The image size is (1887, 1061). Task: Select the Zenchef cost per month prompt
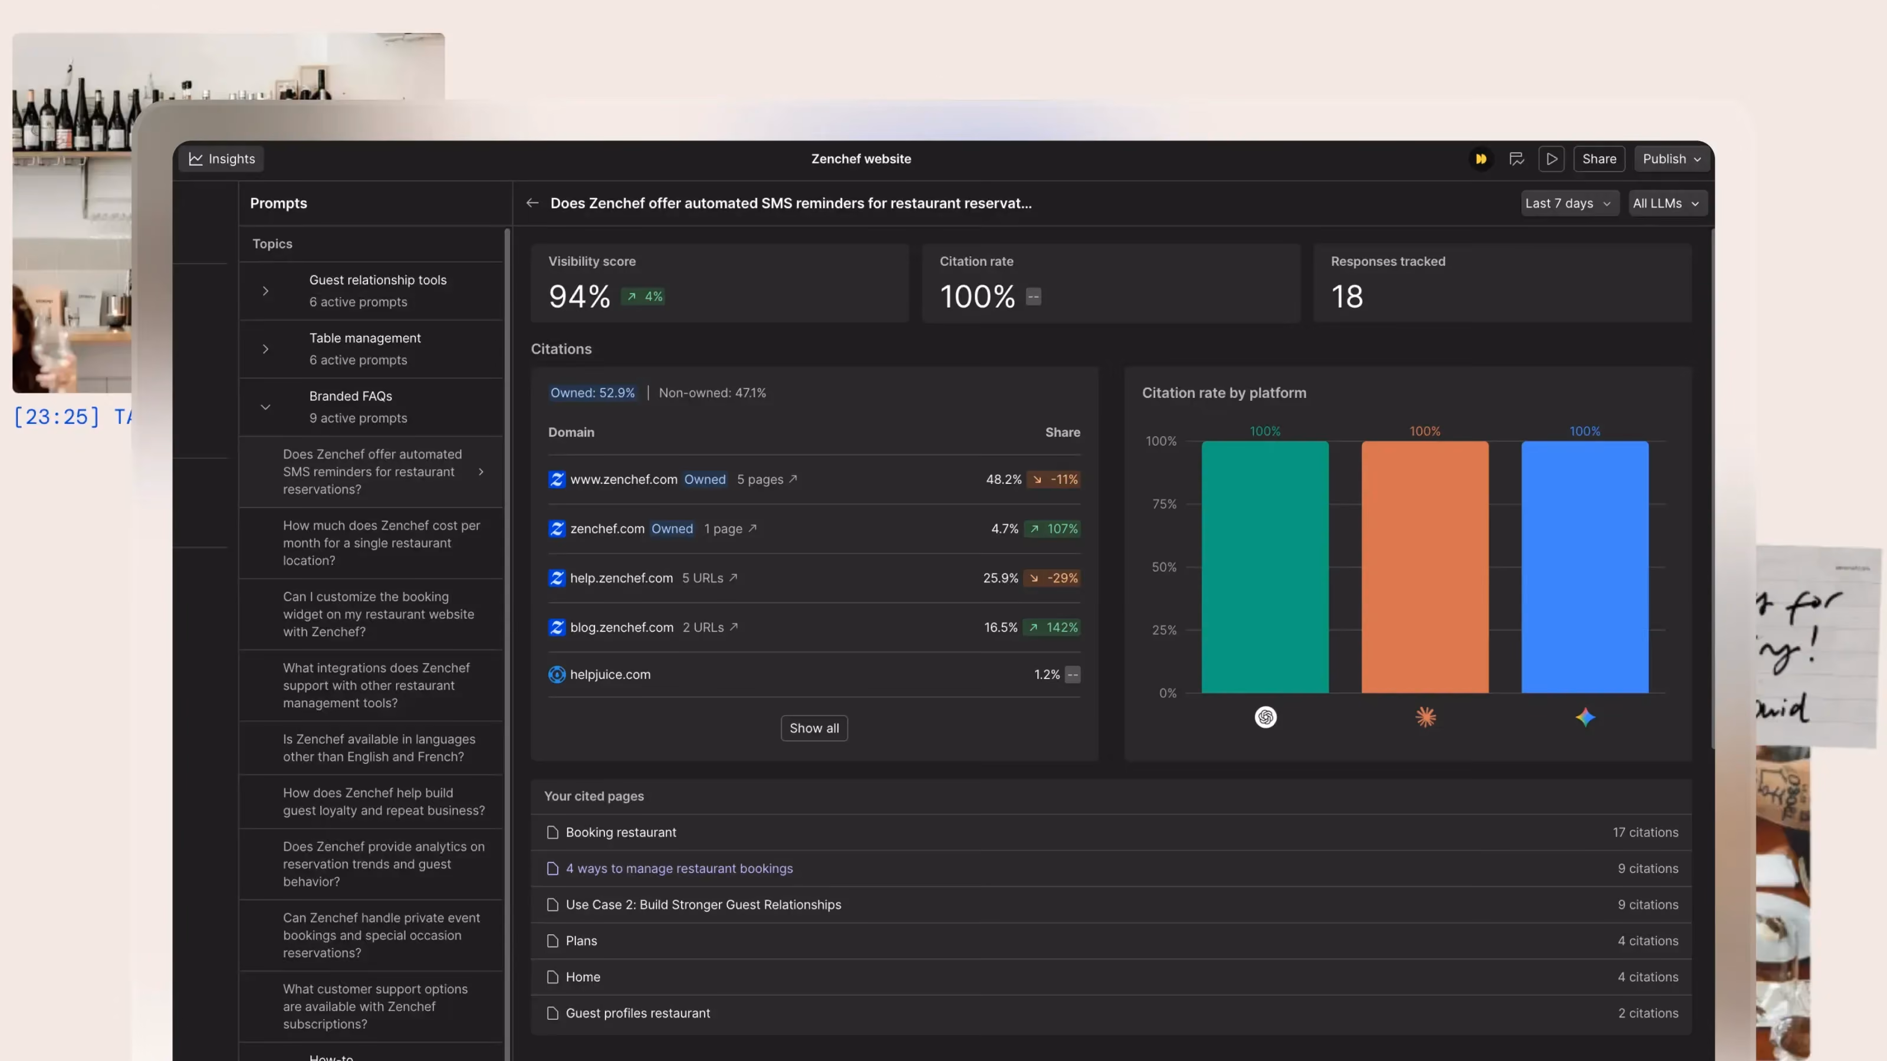(371, 542)
